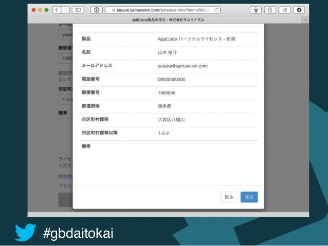The height and width of the screenshot is (246, 328).
Task: Click the dimmed 特定商 link behind dialog
Action: [65, 176]
